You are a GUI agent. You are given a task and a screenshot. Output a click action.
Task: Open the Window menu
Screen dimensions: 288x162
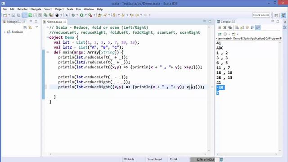pos(89,9)
